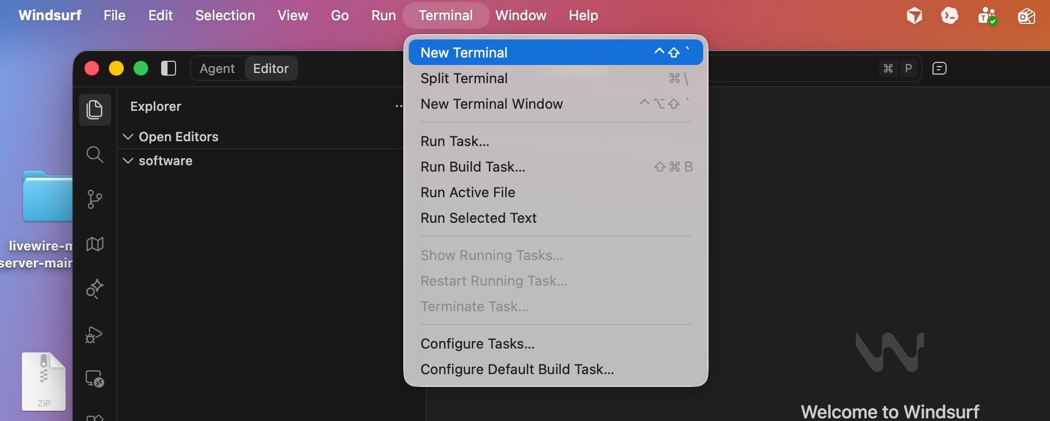Open the Selection menu

[225, 15]
